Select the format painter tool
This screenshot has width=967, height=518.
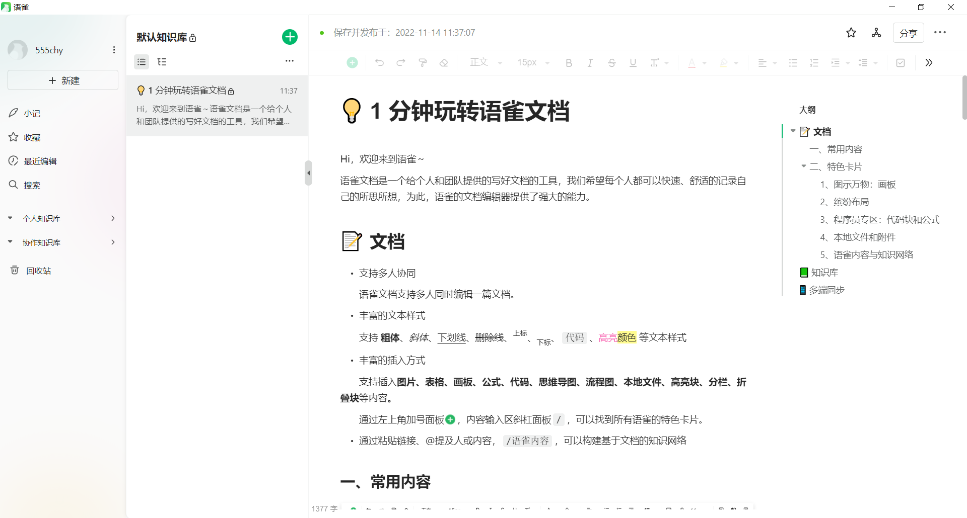[x=423, y=63]
